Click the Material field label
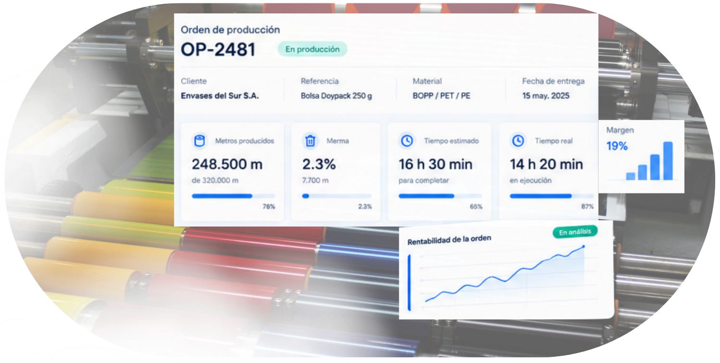The image size is (720, 363). pyautogui.click(x=427, y=81)
